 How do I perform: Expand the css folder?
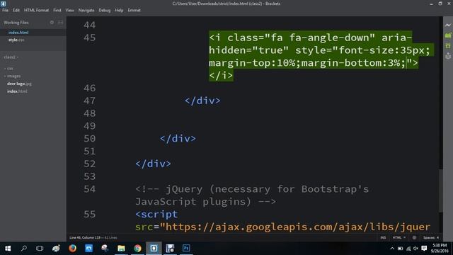point(8,69)
